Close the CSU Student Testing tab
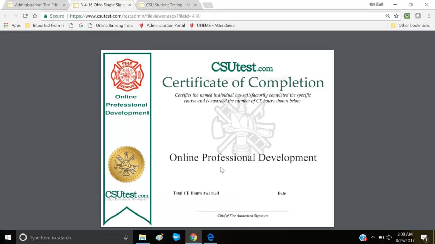 [x=195, y=5]
